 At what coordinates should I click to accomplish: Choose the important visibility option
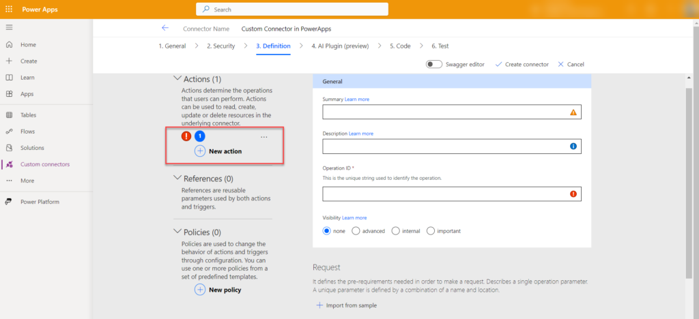tap(431, 231)
